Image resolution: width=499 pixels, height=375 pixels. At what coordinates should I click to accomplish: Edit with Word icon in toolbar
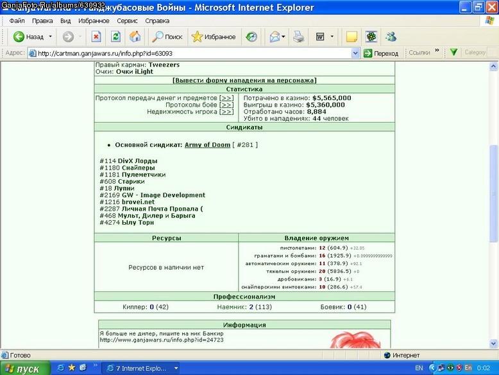click(320, 37)
